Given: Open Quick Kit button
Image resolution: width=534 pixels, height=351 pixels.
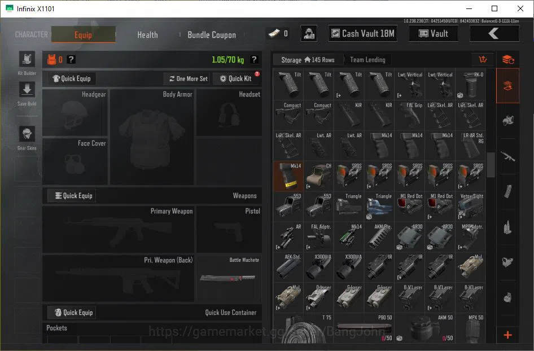Looking at the screenshot, I should coord(237,78).
